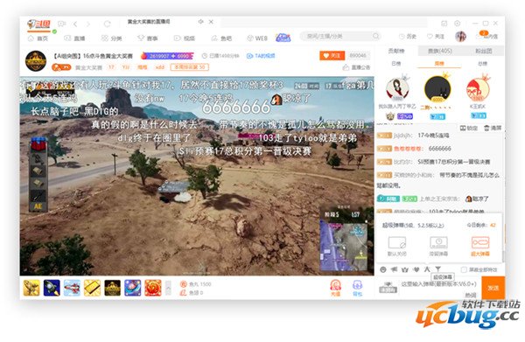Switch to the 粉丝团 tab
The image size is (525, 342).
pos(484,51)
